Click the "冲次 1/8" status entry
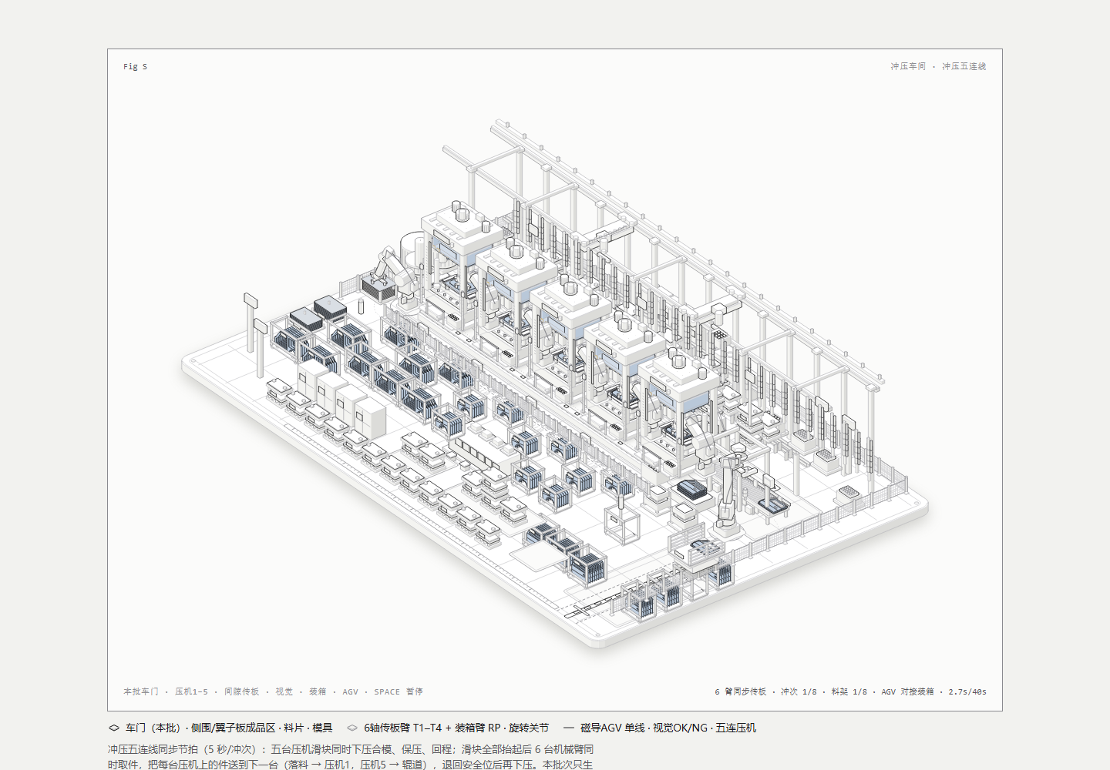Image resolution: width=1110 pixels, height=770 pixels. [799, 691]
